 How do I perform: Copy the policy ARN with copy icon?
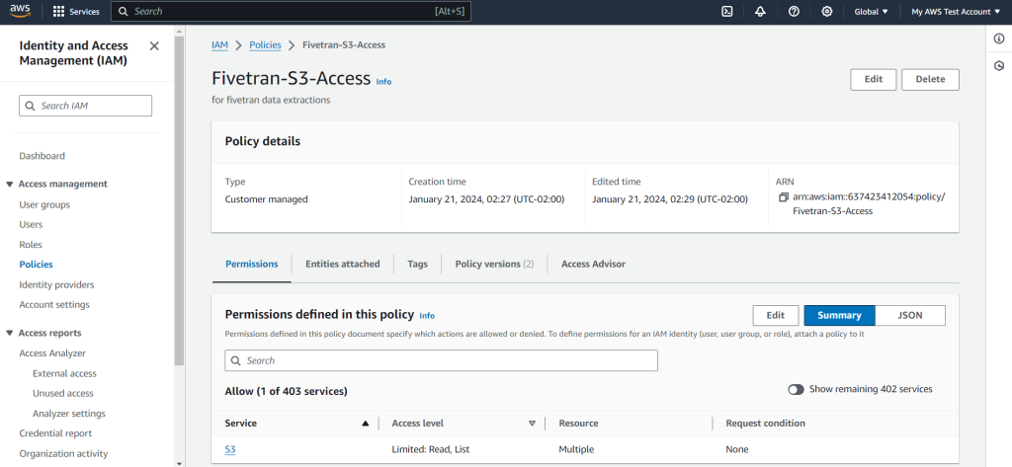[783, 196]
